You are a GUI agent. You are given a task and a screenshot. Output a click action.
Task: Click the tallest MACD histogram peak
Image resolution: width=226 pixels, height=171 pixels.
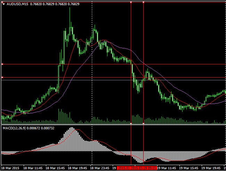tap(72, 129)
